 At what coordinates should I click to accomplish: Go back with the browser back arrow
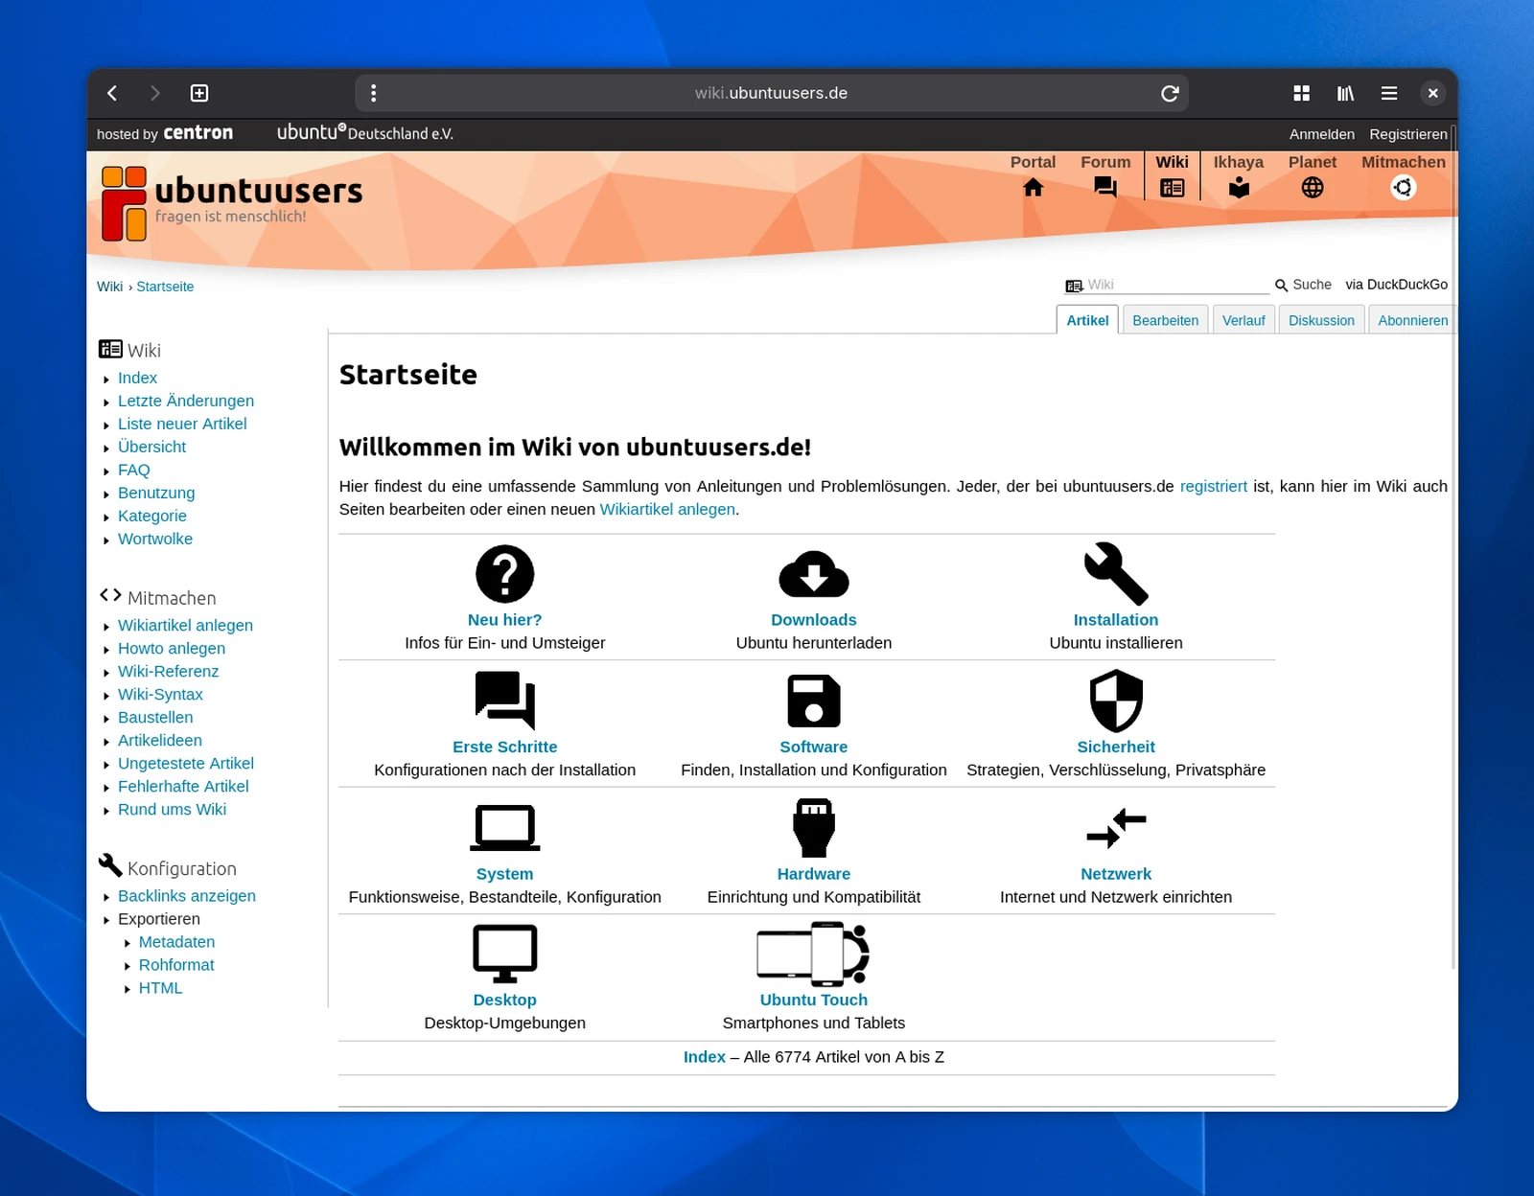pos(112,93)
